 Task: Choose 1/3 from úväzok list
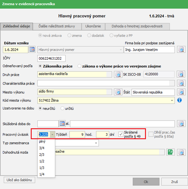point(46,168)
